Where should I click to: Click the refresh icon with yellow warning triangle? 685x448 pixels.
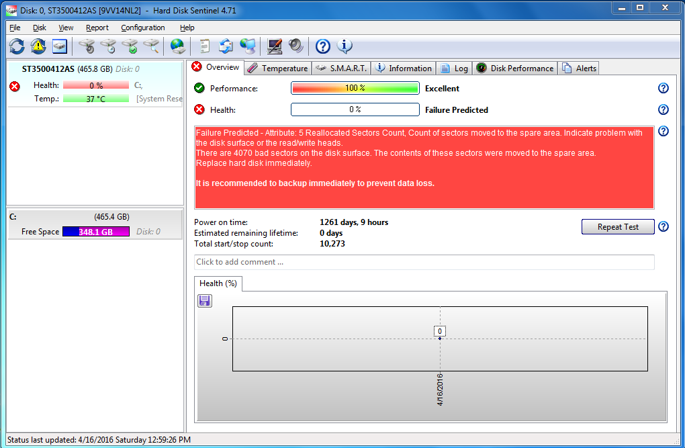38,46
